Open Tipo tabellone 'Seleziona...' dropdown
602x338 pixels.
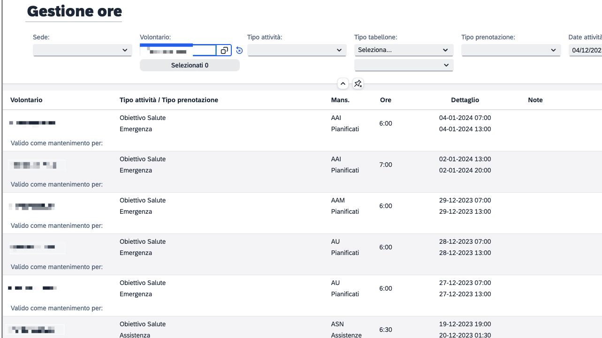pos(404,50)
